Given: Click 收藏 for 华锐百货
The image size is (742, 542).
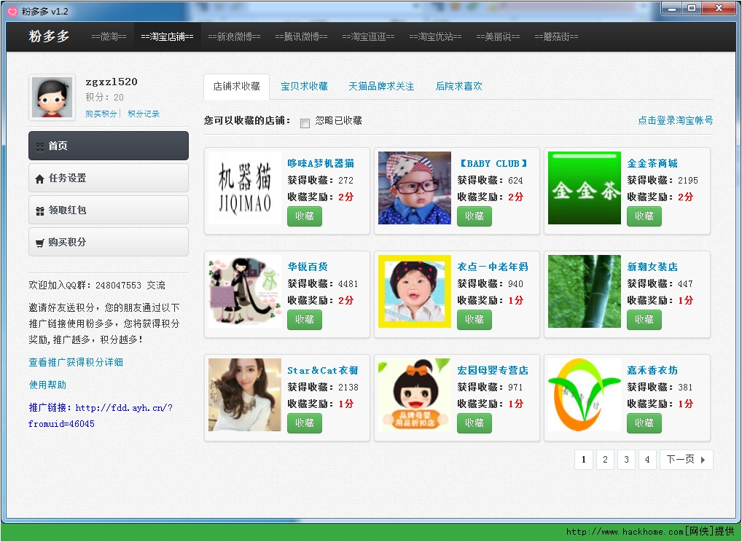Looking at the screenshot, I should tap(305, 320).
